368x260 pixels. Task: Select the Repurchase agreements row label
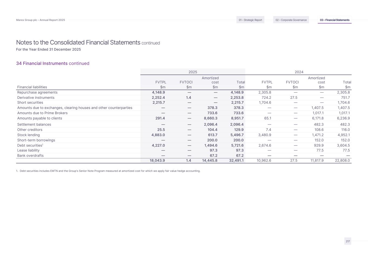(37, 92)
